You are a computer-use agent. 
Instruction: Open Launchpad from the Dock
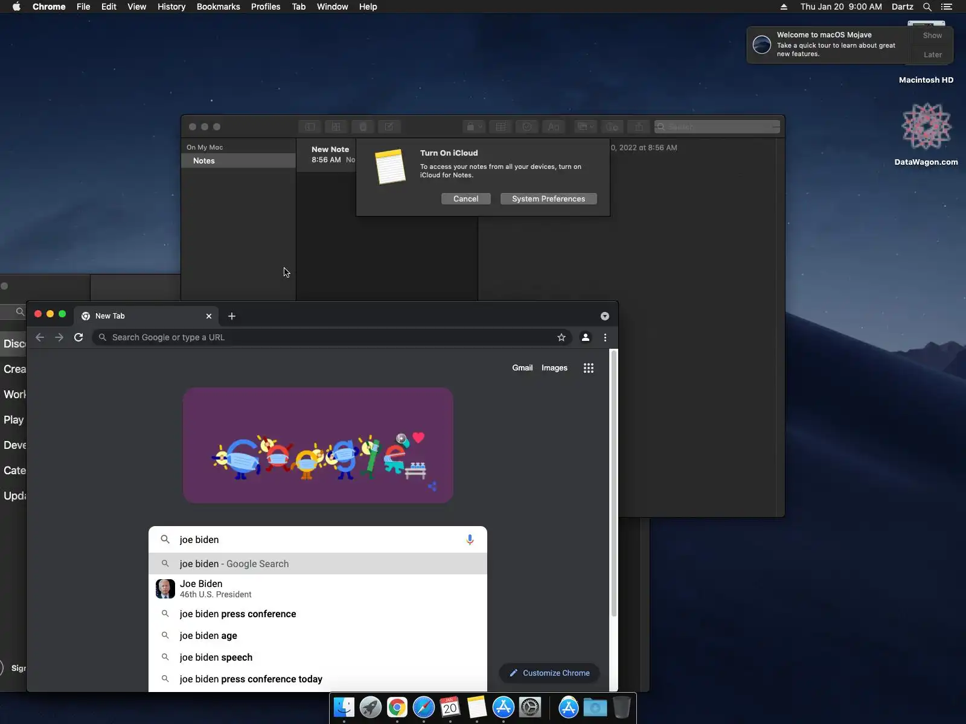(371, 707)
